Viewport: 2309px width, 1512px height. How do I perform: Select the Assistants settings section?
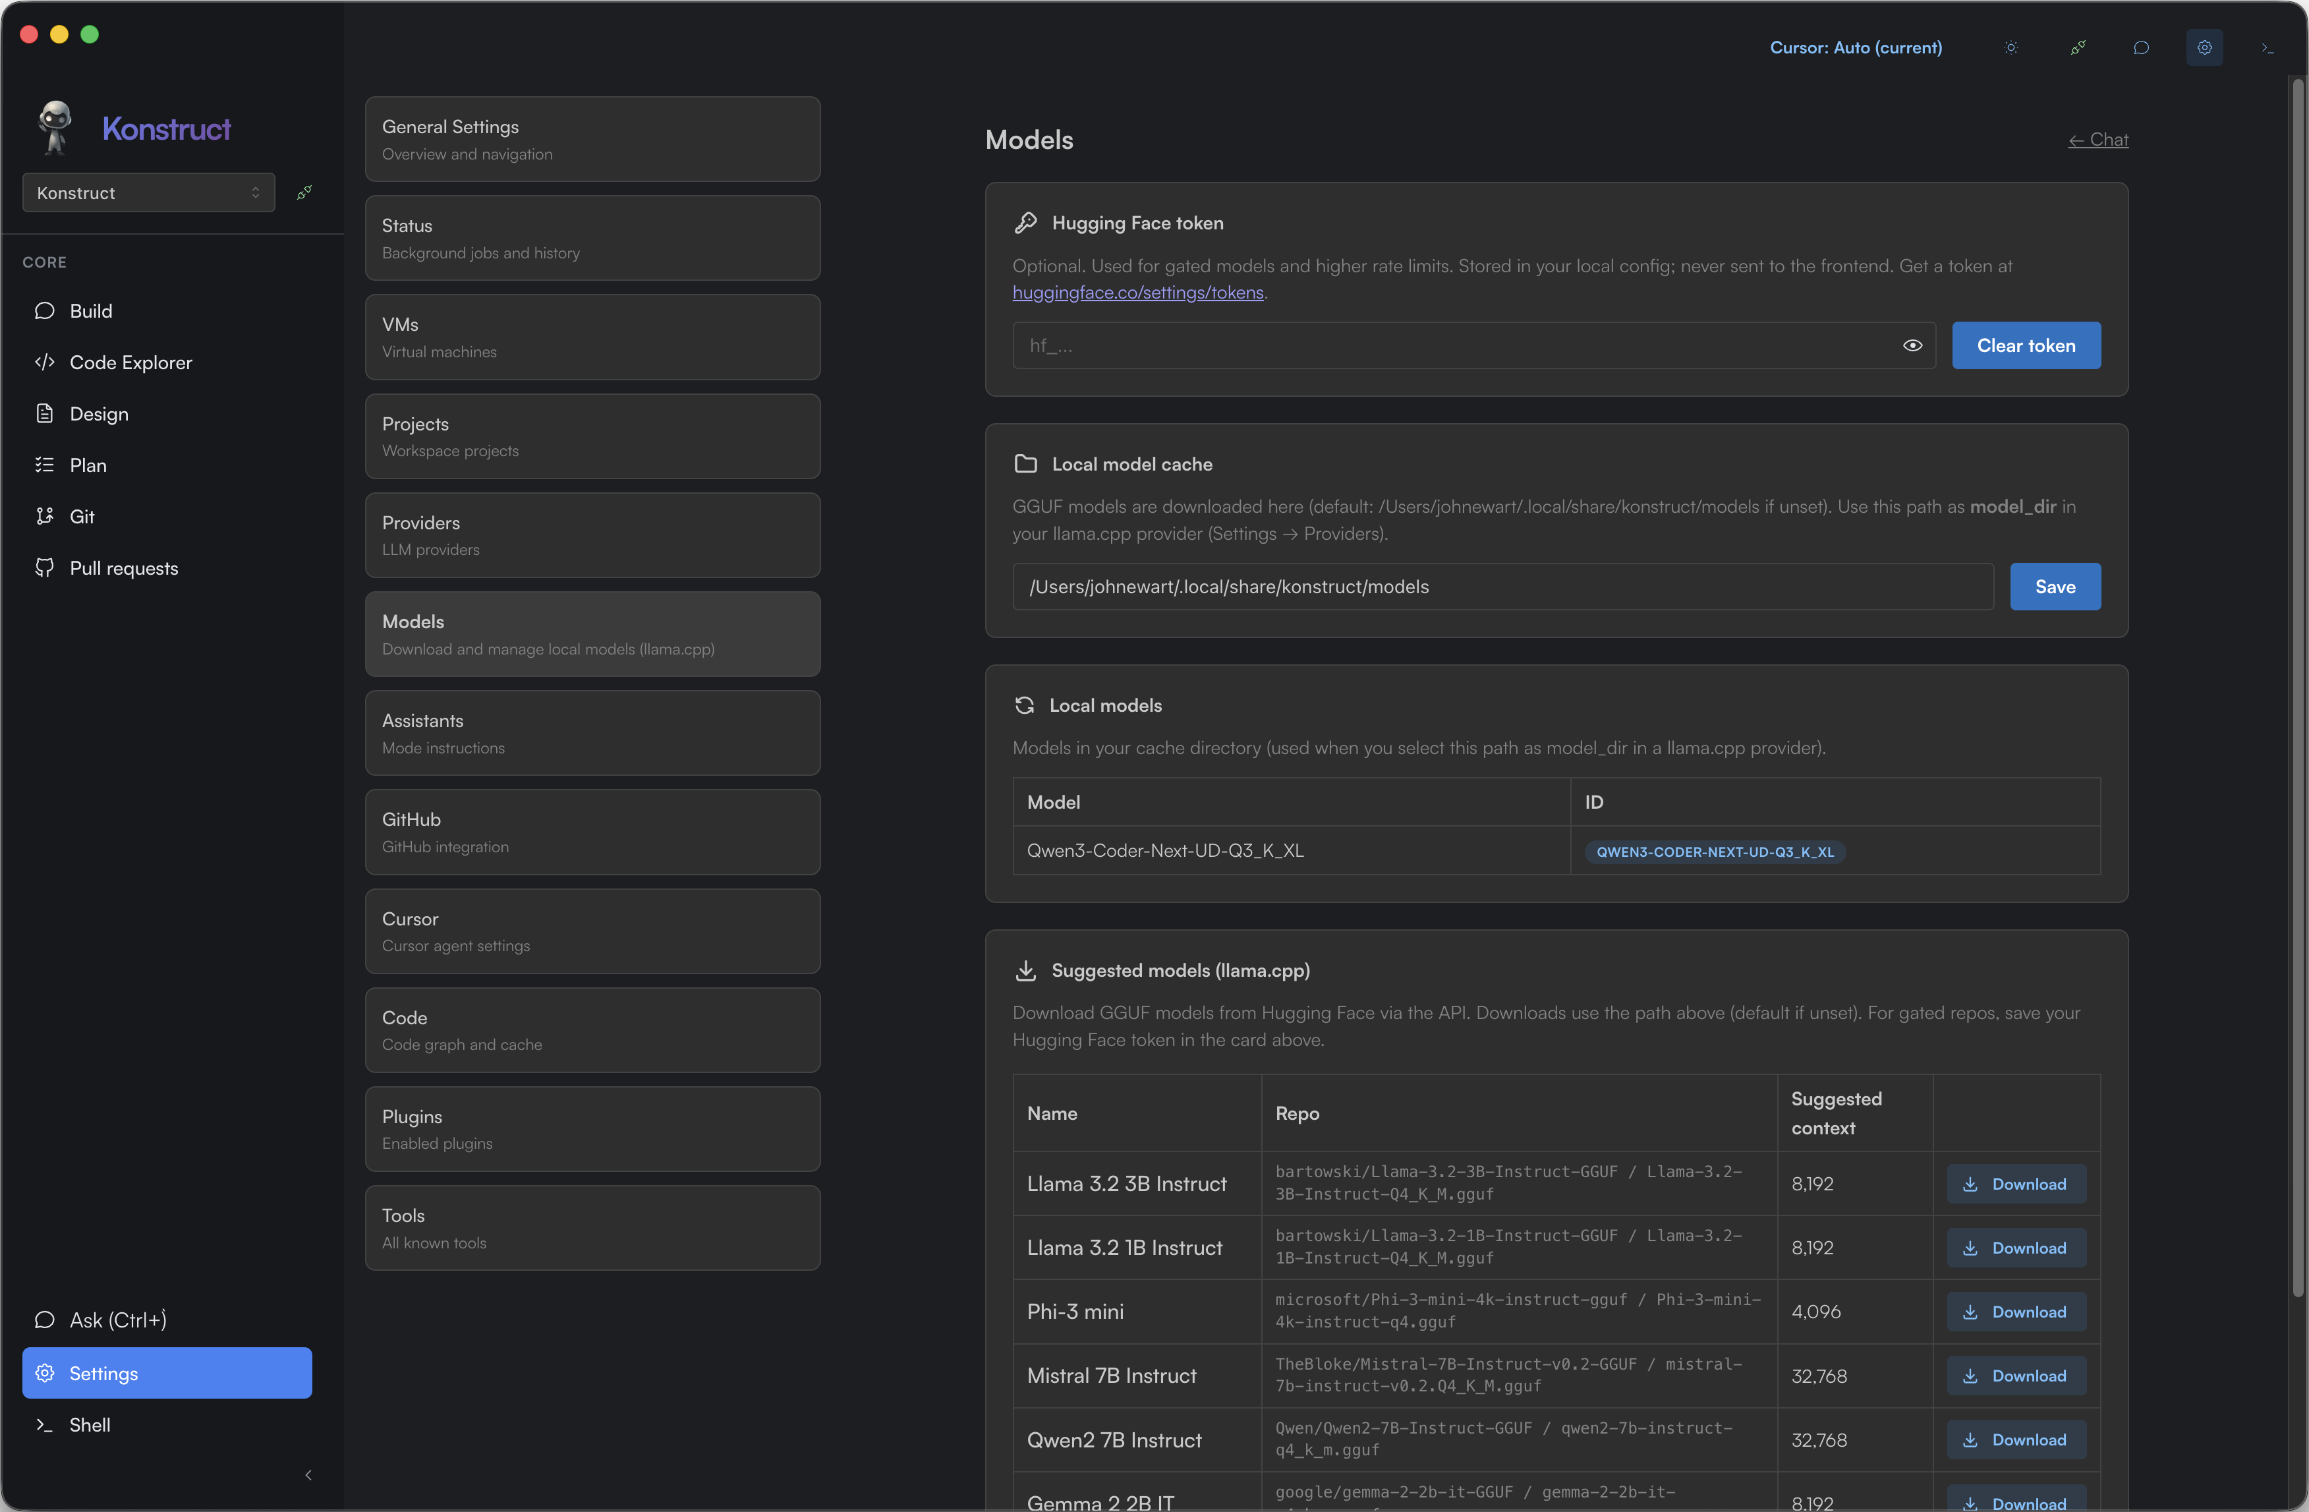592,733
